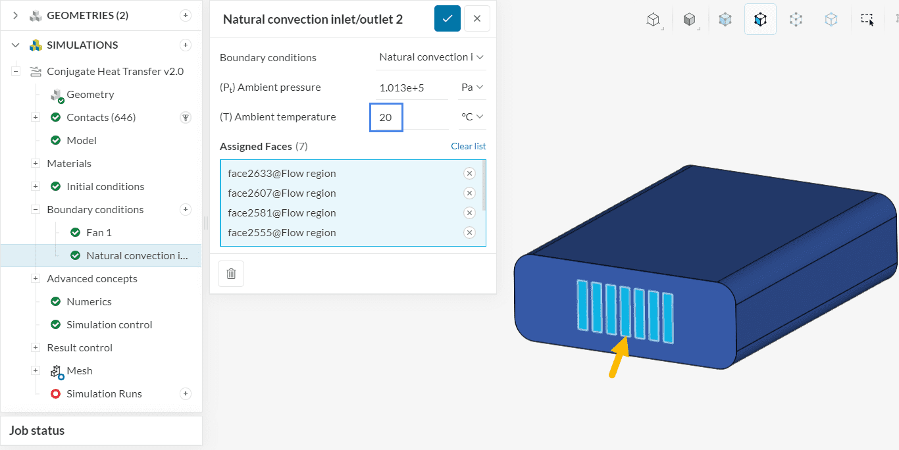Change the ambient temperature unit dropdown
This screenshot has height=450, width=899.
[472, 116]
